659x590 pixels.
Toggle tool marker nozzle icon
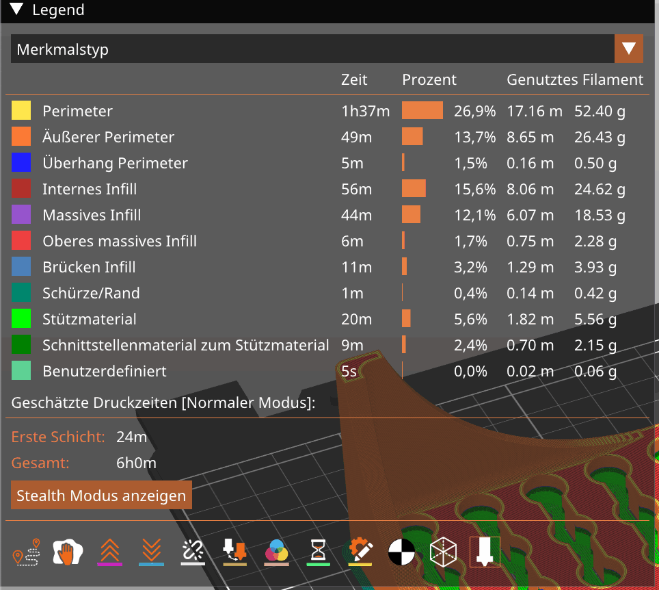click(x=485, y=552)
